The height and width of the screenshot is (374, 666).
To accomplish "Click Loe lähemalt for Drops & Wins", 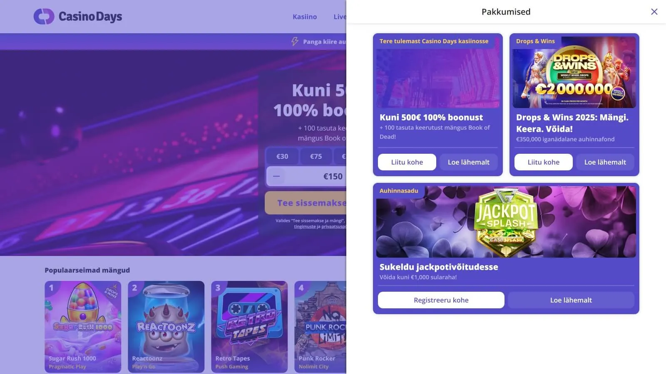I will pyautogui.click(x=605, y=162).
